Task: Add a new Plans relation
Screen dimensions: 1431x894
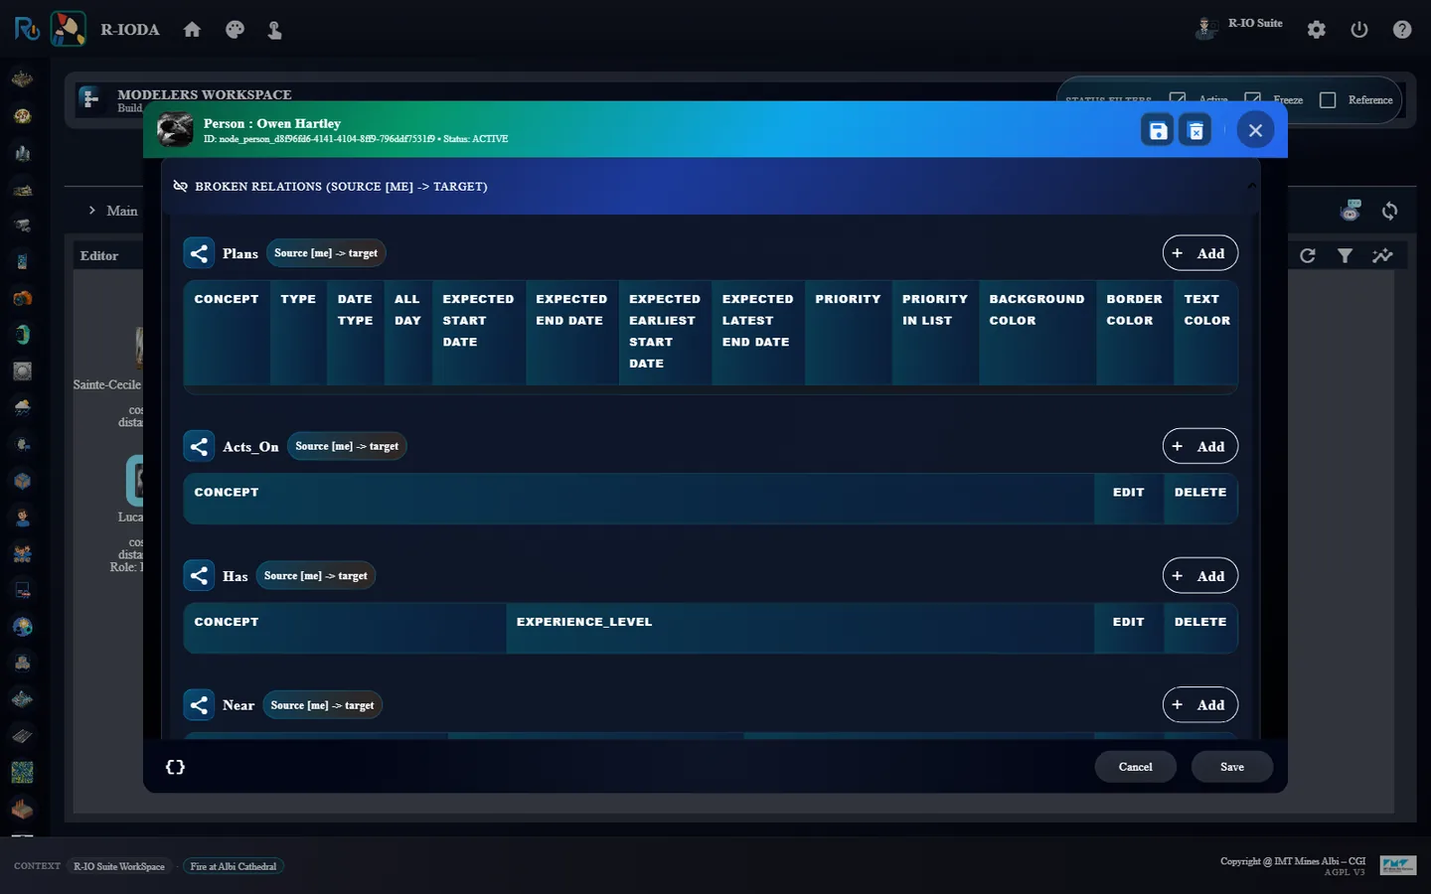Action: point(1199,253)
